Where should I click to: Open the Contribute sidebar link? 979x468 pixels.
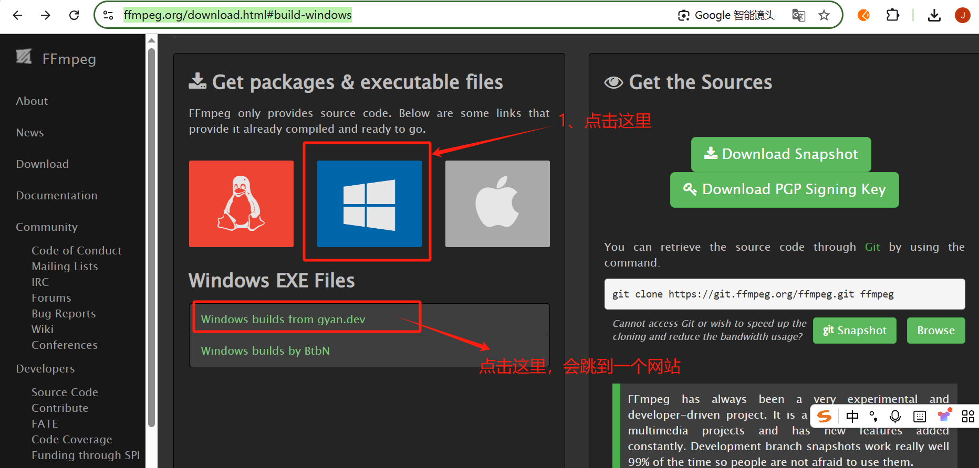coord(60,408)
